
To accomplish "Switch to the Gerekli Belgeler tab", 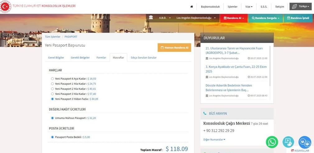I will (x=80, y=58).
